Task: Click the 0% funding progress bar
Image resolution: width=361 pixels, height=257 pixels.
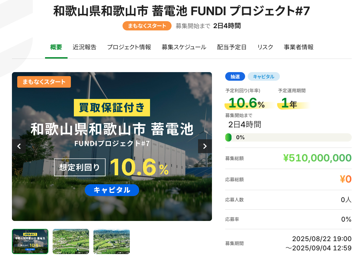Action: coord(288,138)
